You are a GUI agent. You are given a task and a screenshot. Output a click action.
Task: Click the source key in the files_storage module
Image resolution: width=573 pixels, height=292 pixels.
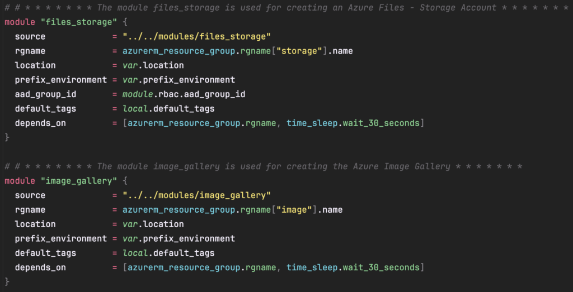point(30,37)
